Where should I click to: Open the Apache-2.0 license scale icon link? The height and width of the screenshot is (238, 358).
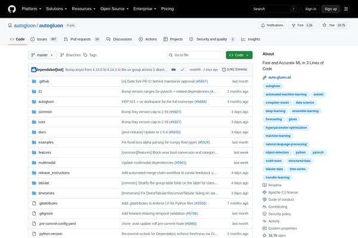pyautogui.click(x=280, y=192)
